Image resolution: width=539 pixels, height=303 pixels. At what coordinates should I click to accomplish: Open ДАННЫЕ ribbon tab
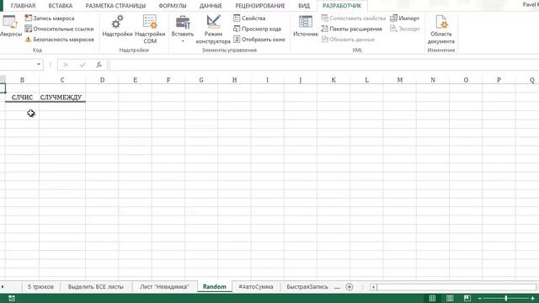(x=211, y=6)
